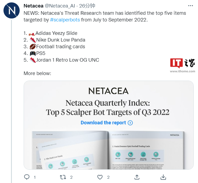Click the www.ithome.com watermark text
Image resolution: width=198 pixels, height=183 pixels.
click(182, 71)
